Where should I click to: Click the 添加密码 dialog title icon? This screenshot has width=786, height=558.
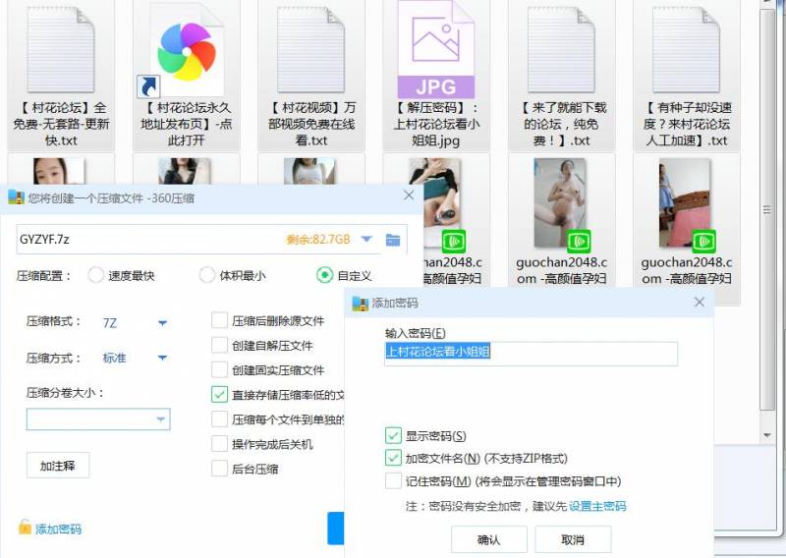[x=359, y=304]
